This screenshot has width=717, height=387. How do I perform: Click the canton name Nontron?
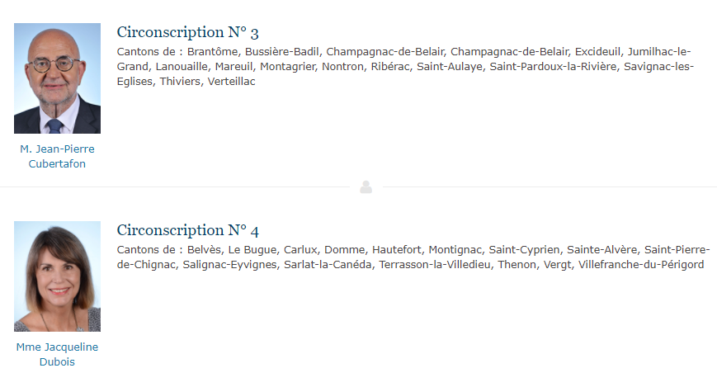[x=342, y=67]
